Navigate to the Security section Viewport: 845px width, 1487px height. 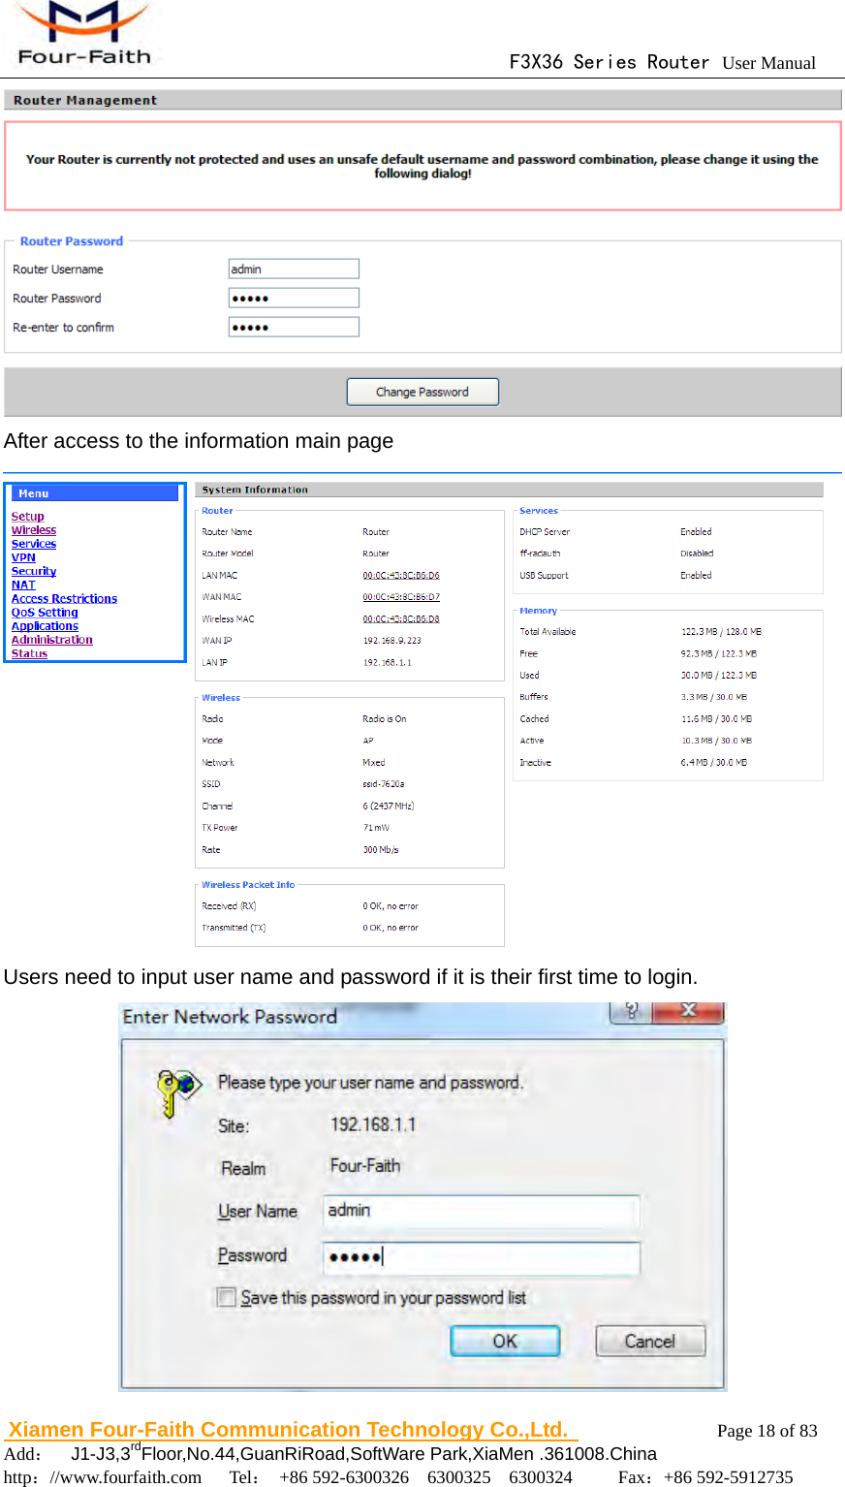(33, 570)
